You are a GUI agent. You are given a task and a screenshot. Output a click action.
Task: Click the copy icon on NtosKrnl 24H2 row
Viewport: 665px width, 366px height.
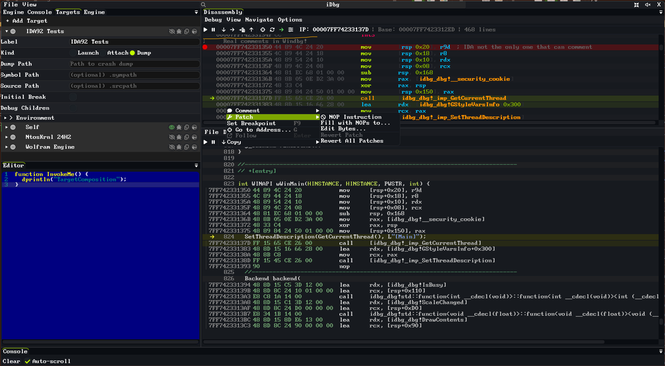[186, 137]
